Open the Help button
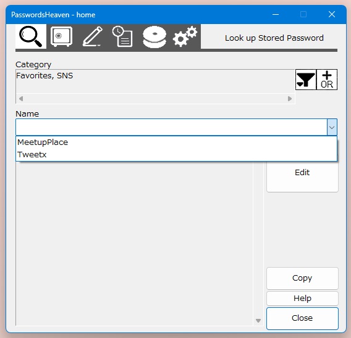Viewport: 351px width, 338px height. [302, 299]
